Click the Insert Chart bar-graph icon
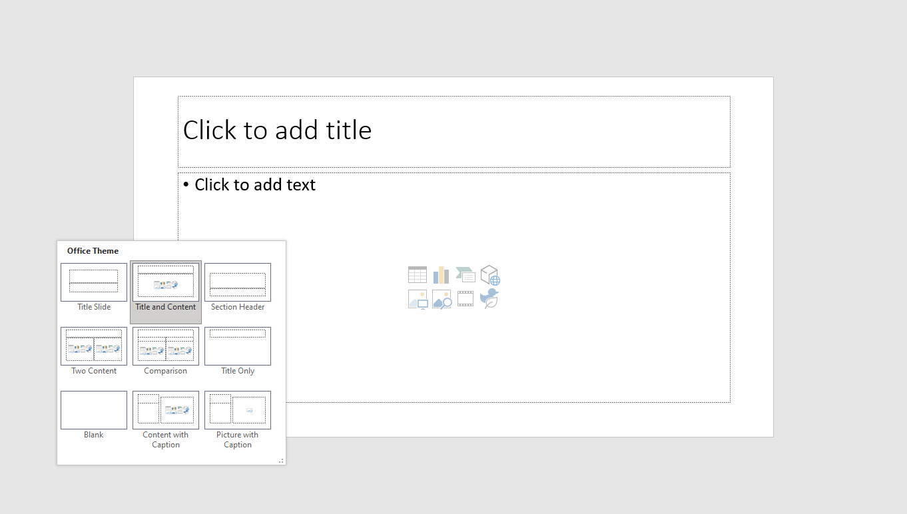Image resolution: width=907 pixels, height=514 pixels. click(x=441, y=274)
